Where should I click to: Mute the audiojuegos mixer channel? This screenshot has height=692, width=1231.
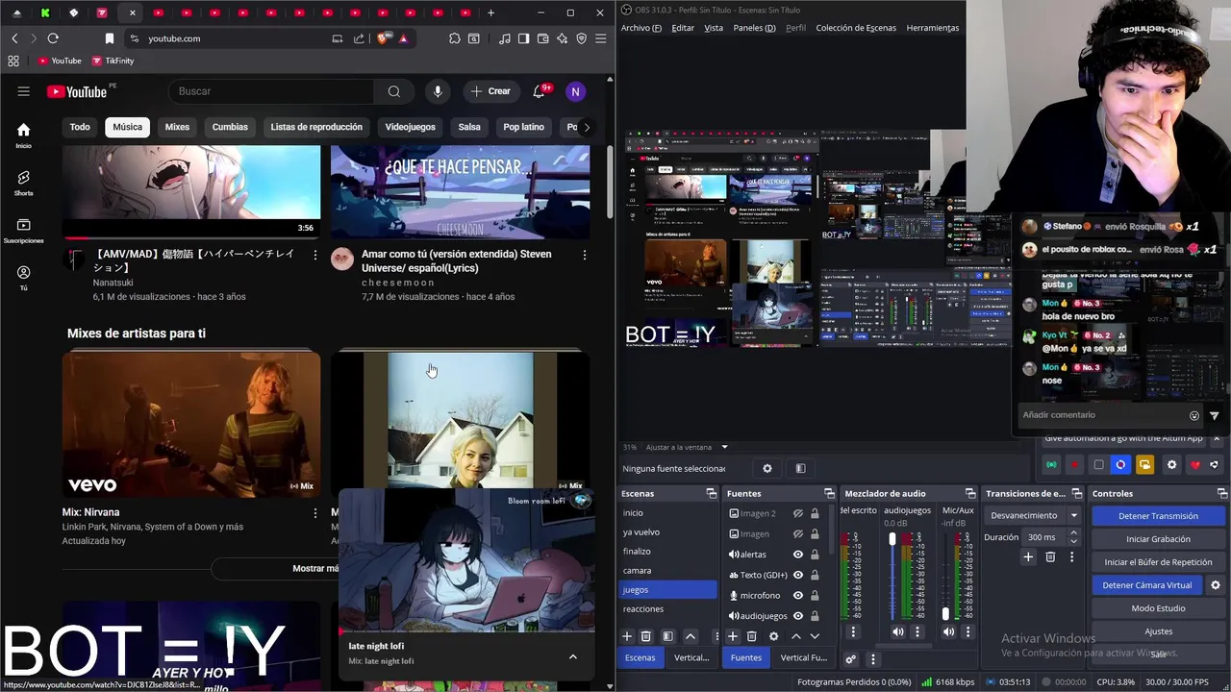tap(897, 632)
